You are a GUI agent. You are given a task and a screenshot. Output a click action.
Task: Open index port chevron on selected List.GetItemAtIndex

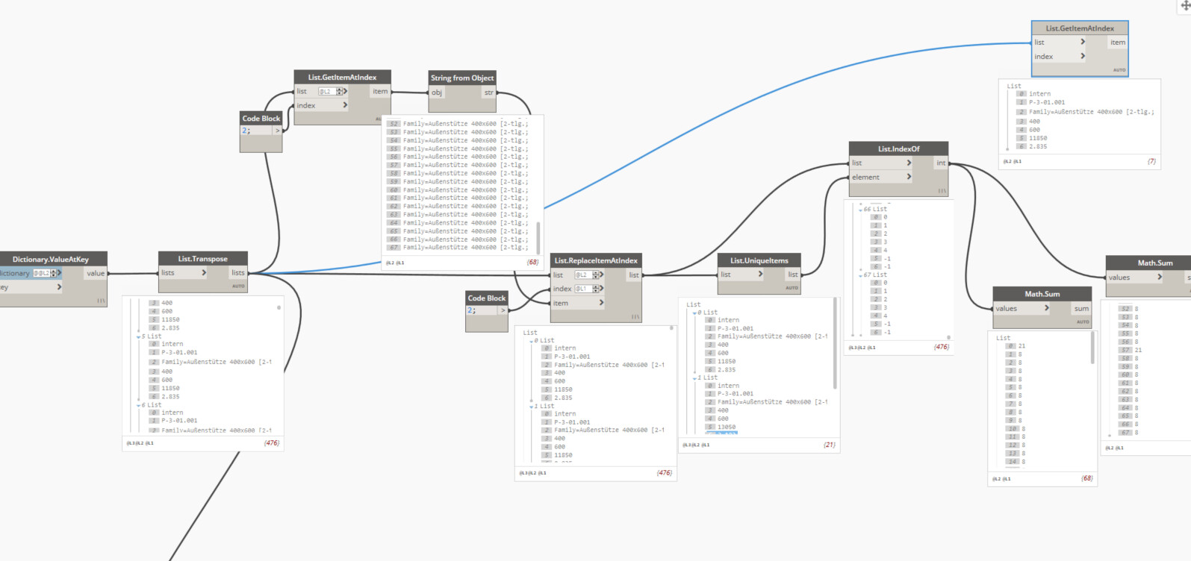1083,57
